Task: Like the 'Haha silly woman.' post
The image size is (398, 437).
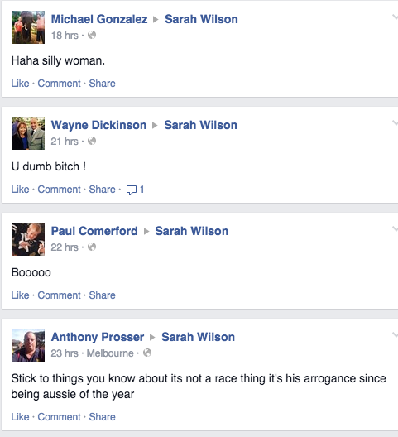Action: click(x=20, y=84)
